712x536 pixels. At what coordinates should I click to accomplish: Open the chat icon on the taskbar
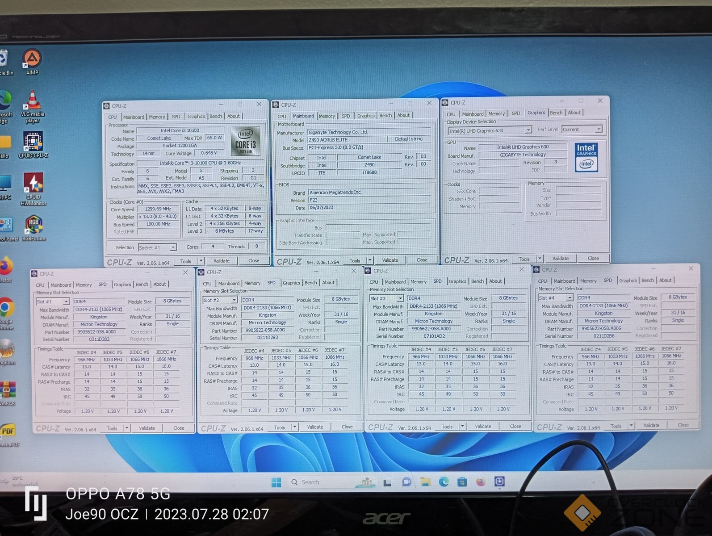point(406,482)
